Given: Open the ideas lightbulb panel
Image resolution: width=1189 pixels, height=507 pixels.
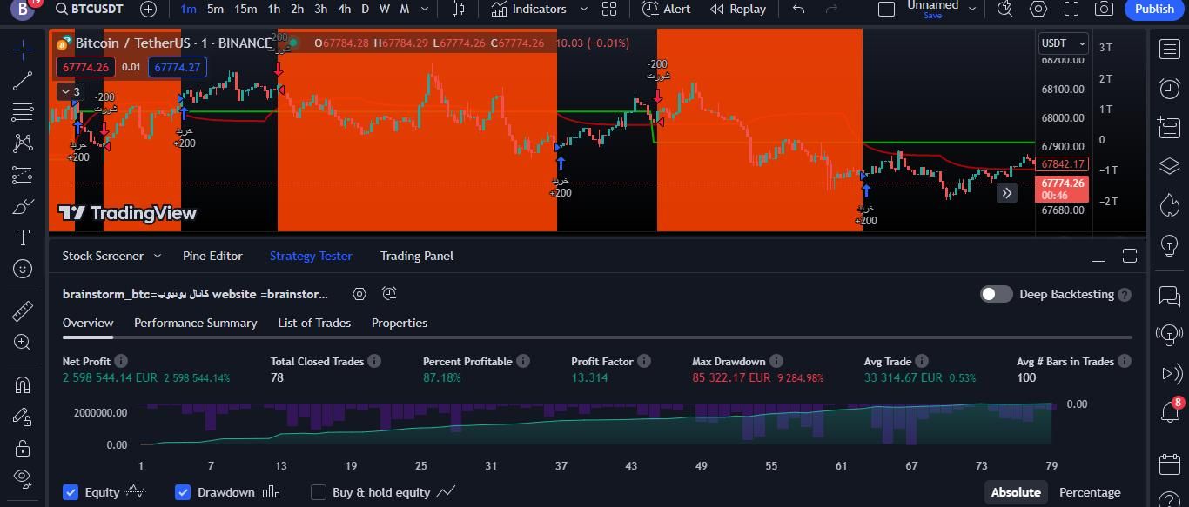Looking at the screenshot, I should click(x=1169, y=245).
